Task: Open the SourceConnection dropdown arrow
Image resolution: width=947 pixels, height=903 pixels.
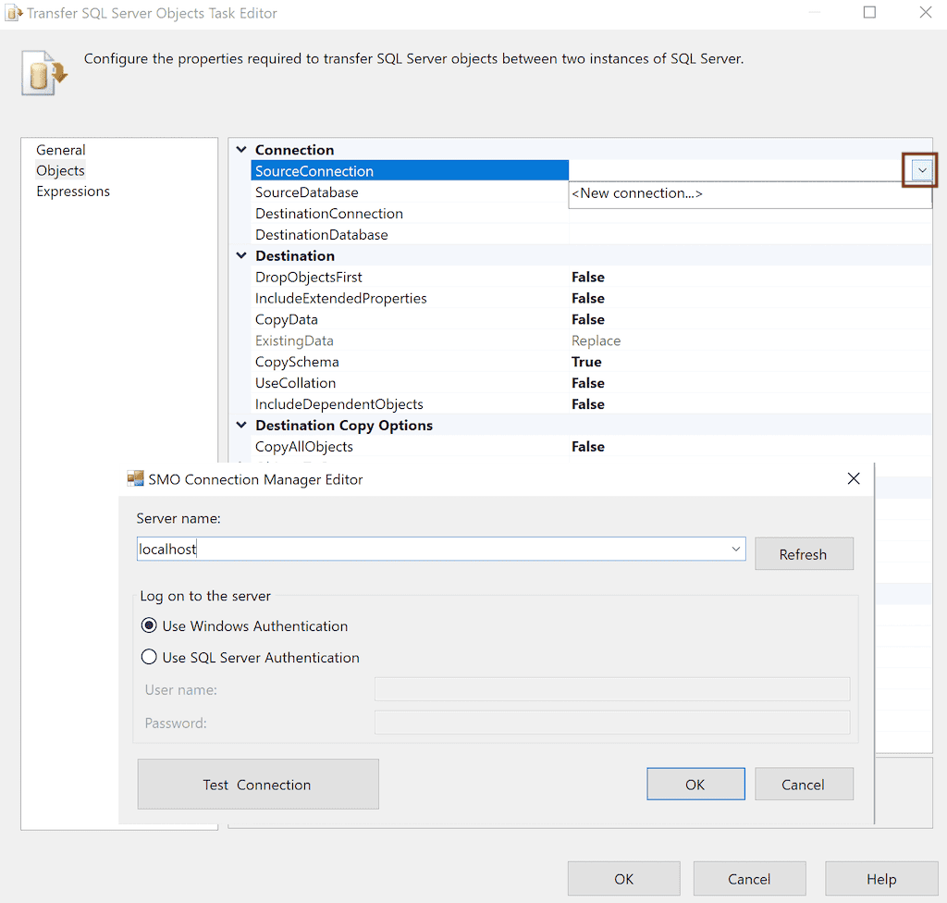Action: [919, 170]
